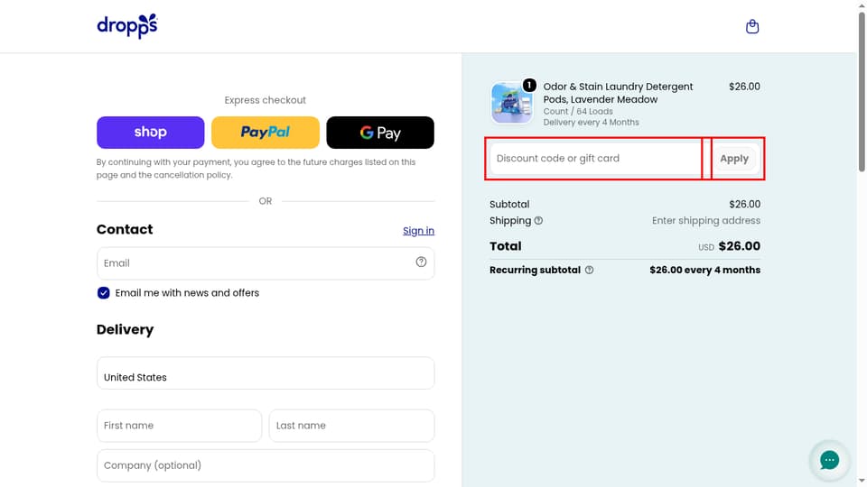The height and width of the screenshot is (487, 867).
Task: Choose Google Pay express checkout
Action: pos(380,133)
